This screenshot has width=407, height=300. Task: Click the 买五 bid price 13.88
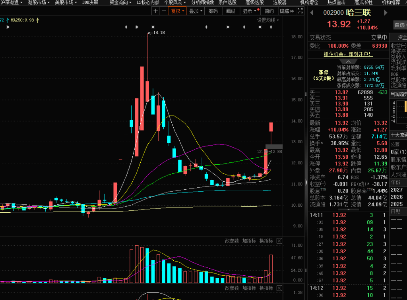(x=341, y=115)
